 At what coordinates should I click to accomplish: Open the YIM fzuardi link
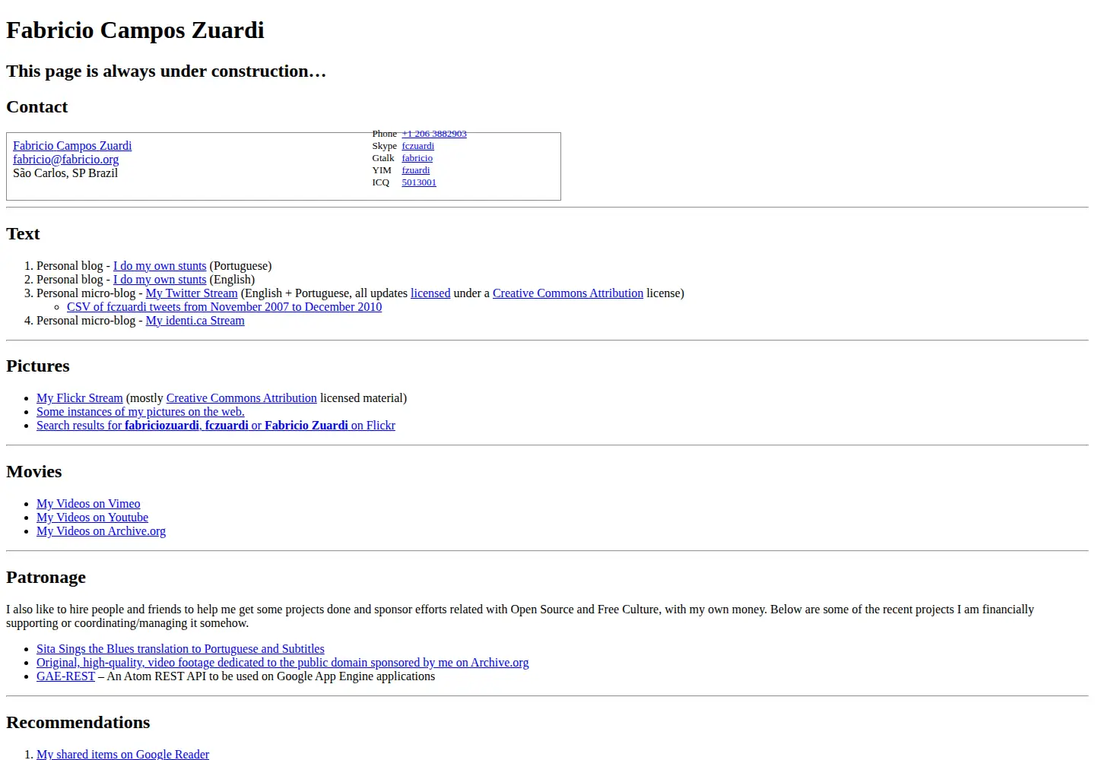pyautogui.click(x=416, y=170)
